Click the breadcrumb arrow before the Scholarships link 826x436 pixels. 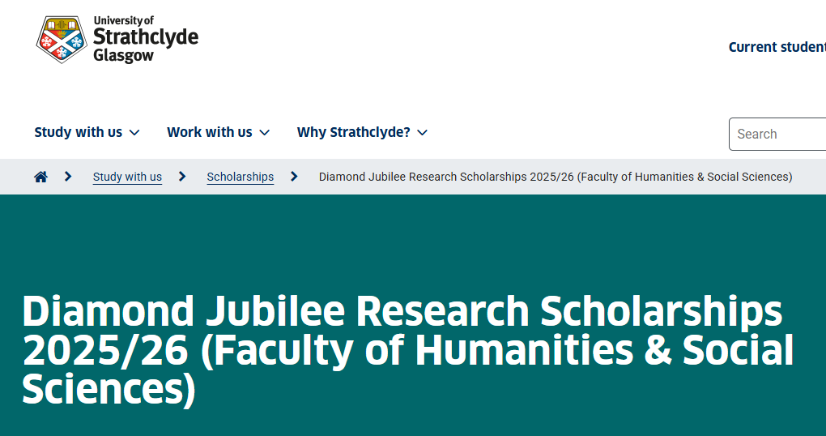(x=183, y=177)
